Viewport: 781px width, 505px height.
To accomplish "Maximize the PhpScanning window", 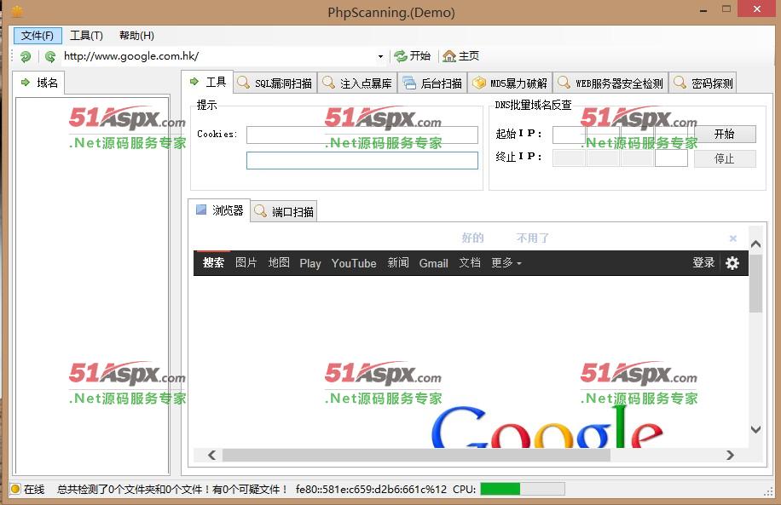I will [726, 9].
